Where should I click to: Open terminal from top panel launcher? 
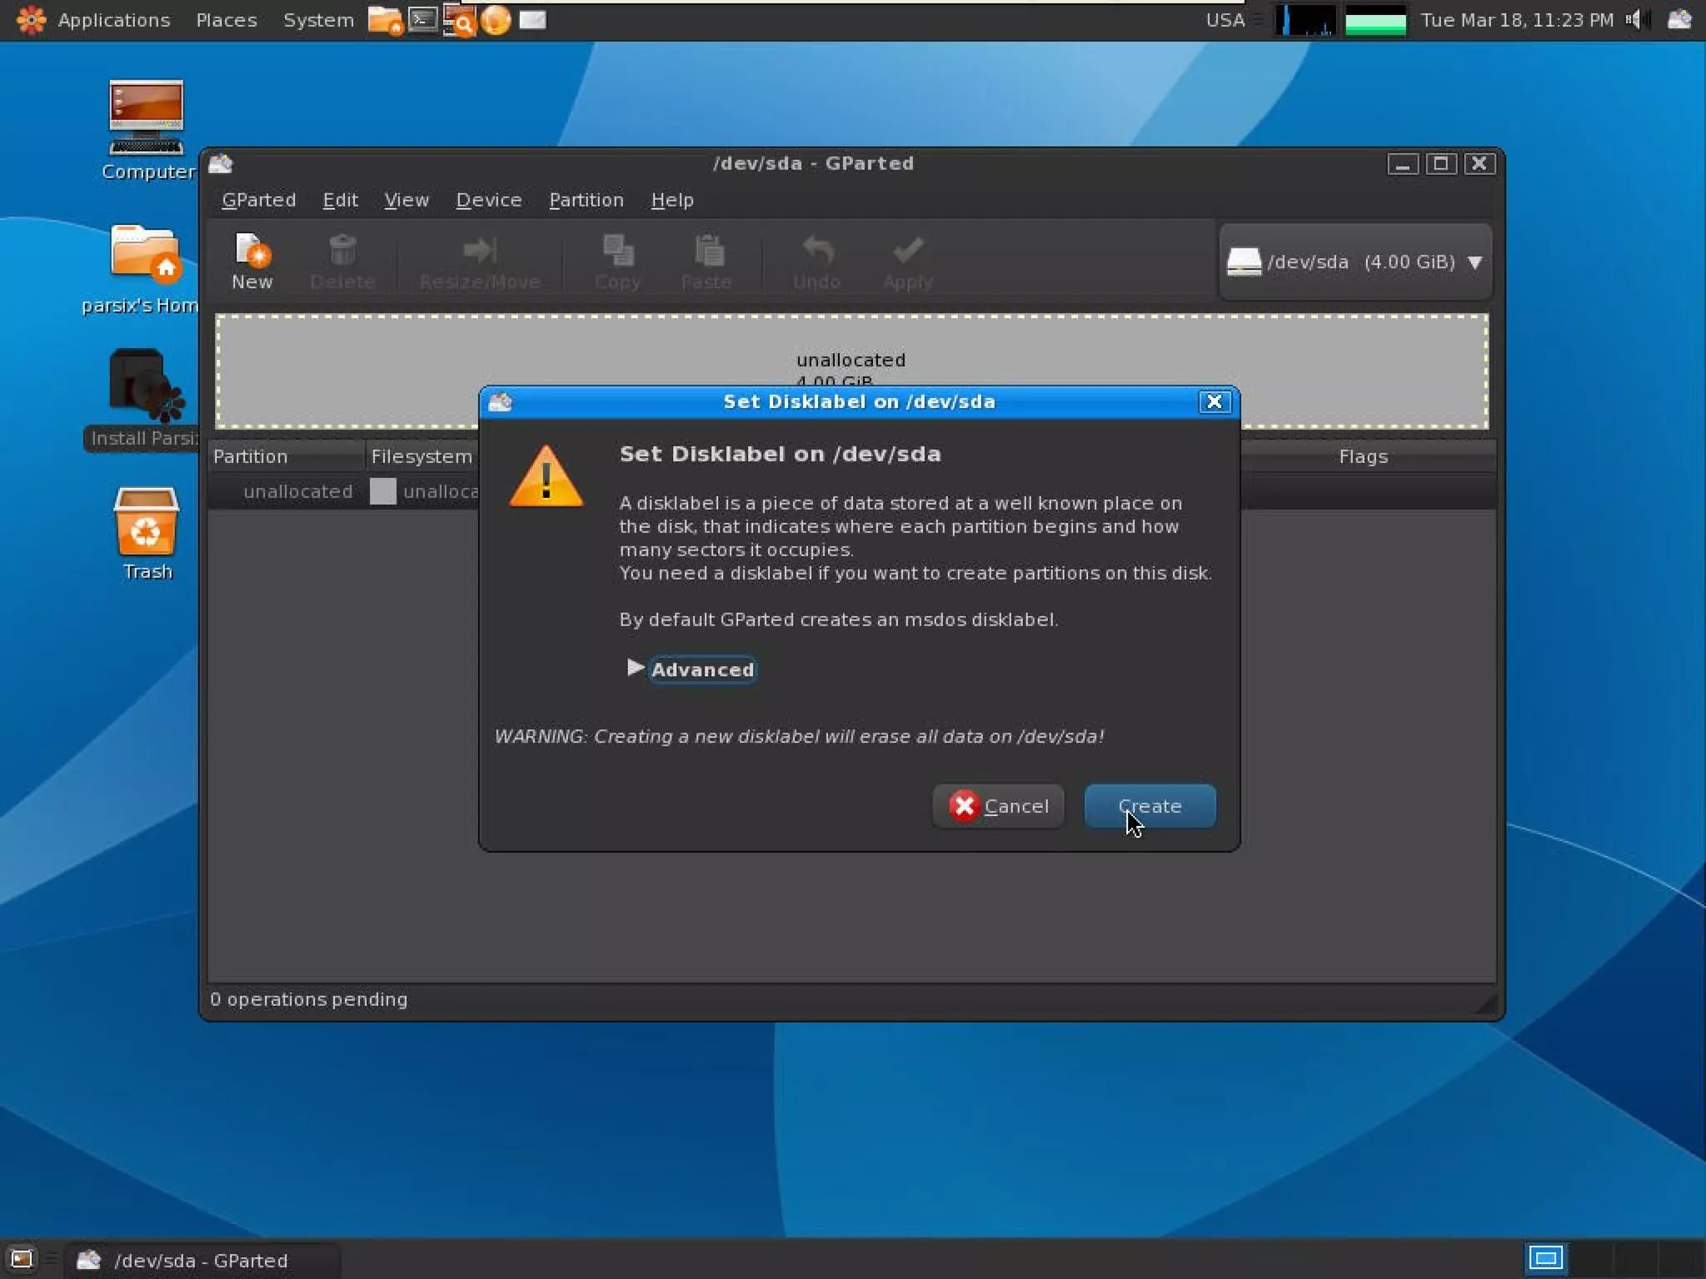tap(423, 19)
